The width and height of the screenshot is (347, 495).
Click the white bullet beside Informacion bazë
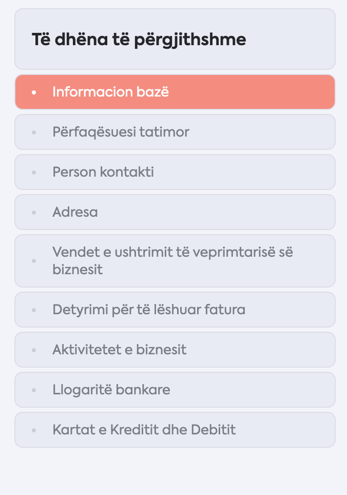tap(34, 92)
